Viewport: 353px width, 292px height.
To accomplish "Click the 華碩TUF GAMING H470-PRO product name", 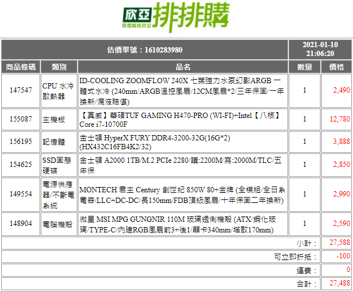I will click(x=180, y=120).
